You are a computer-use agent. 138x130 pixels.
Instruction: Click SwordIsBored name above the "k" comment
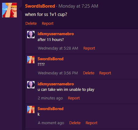coord(51,109)
